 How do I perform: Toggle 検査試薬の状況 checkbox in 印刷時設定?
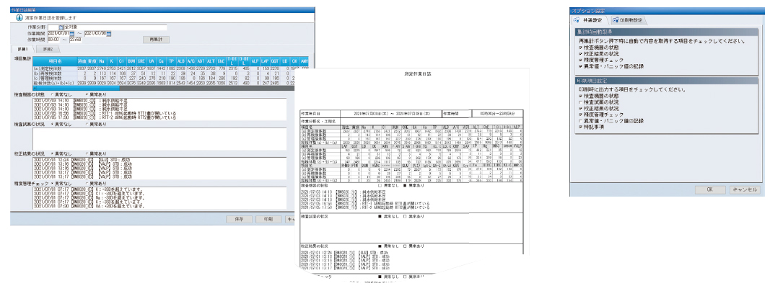pyautogui.click(x=580, y=100)
